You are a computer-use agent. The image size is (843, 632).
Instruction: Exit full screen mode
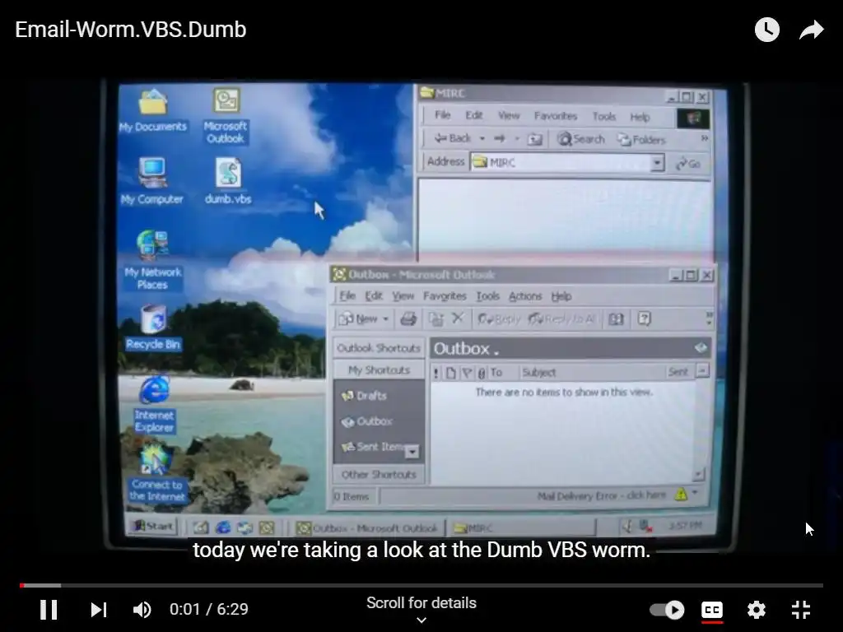[800, 610]
